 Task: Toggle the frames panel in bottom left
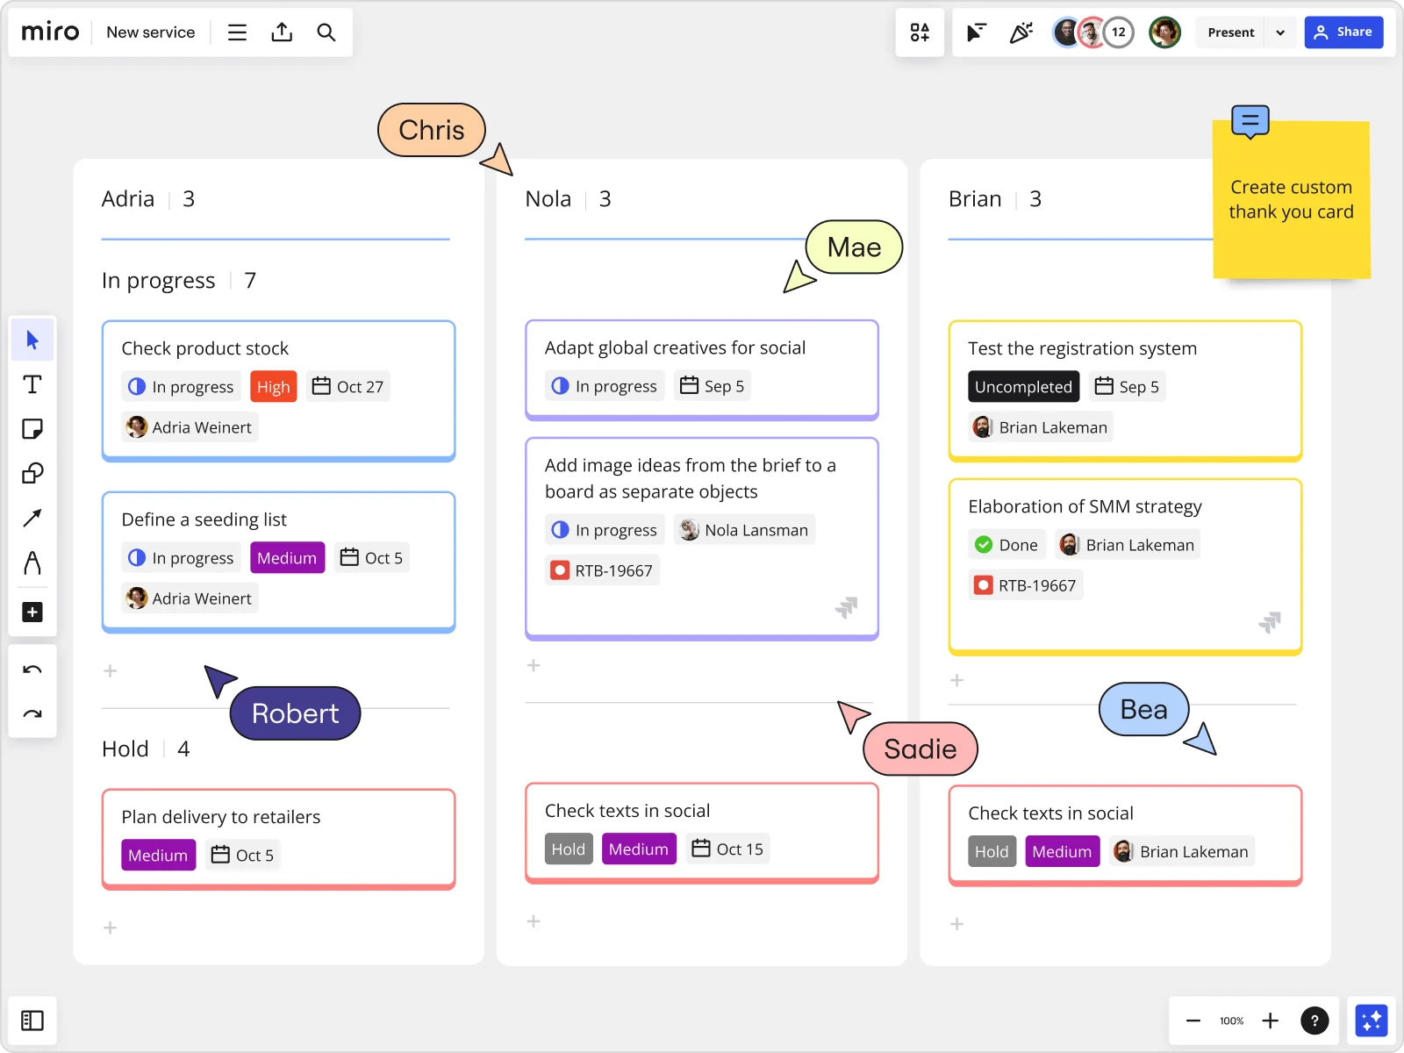coord(32,1020)
